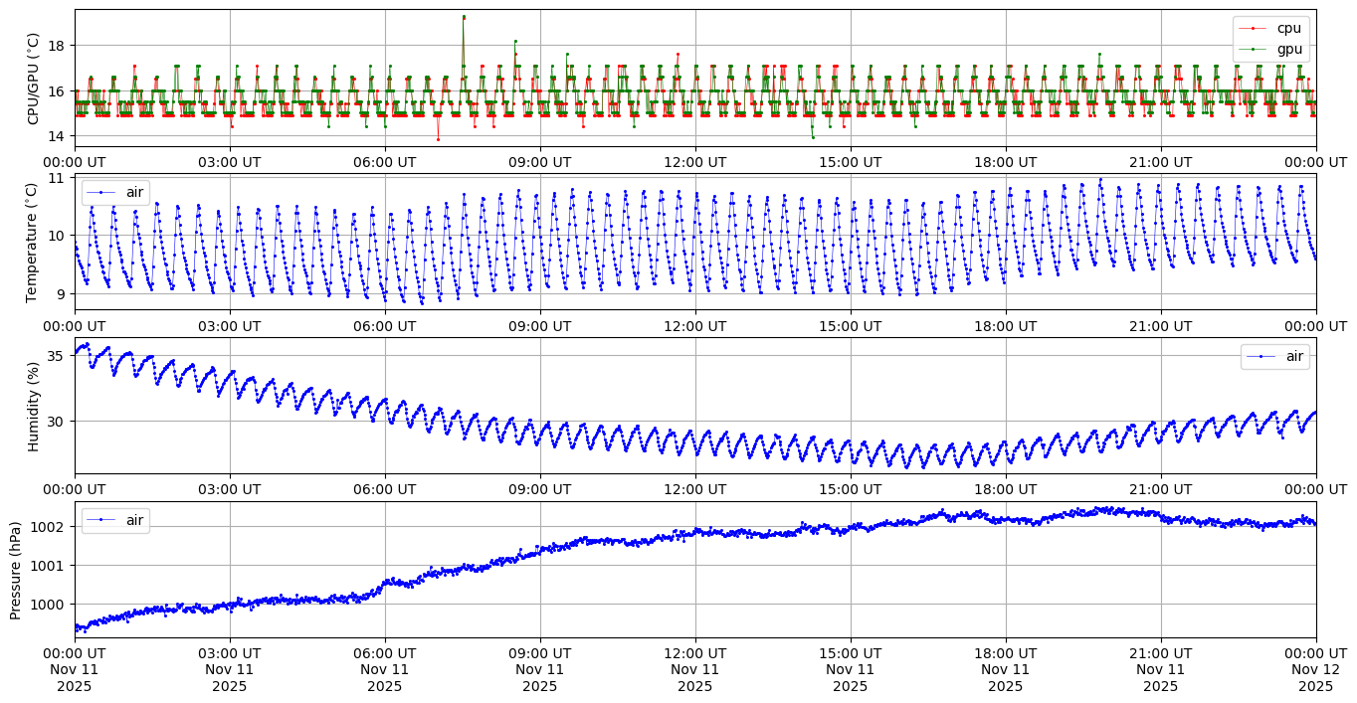Click the 35 tick on the Humidity y-axis
Screen dimensions: 1357x703
tap(55, 356)
